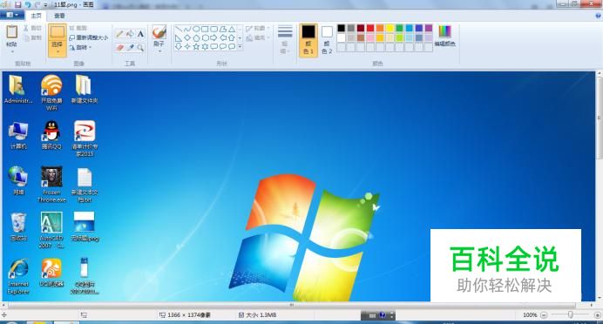This screenshot has height=324, width=603.
Task: Select the Down arrow shape
Action: 179,46
